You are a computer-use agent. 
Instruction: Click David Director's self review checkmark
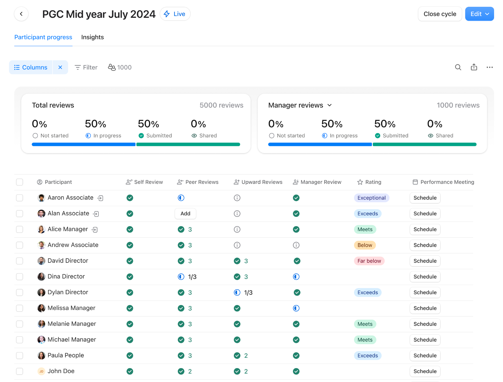(130, 261)
